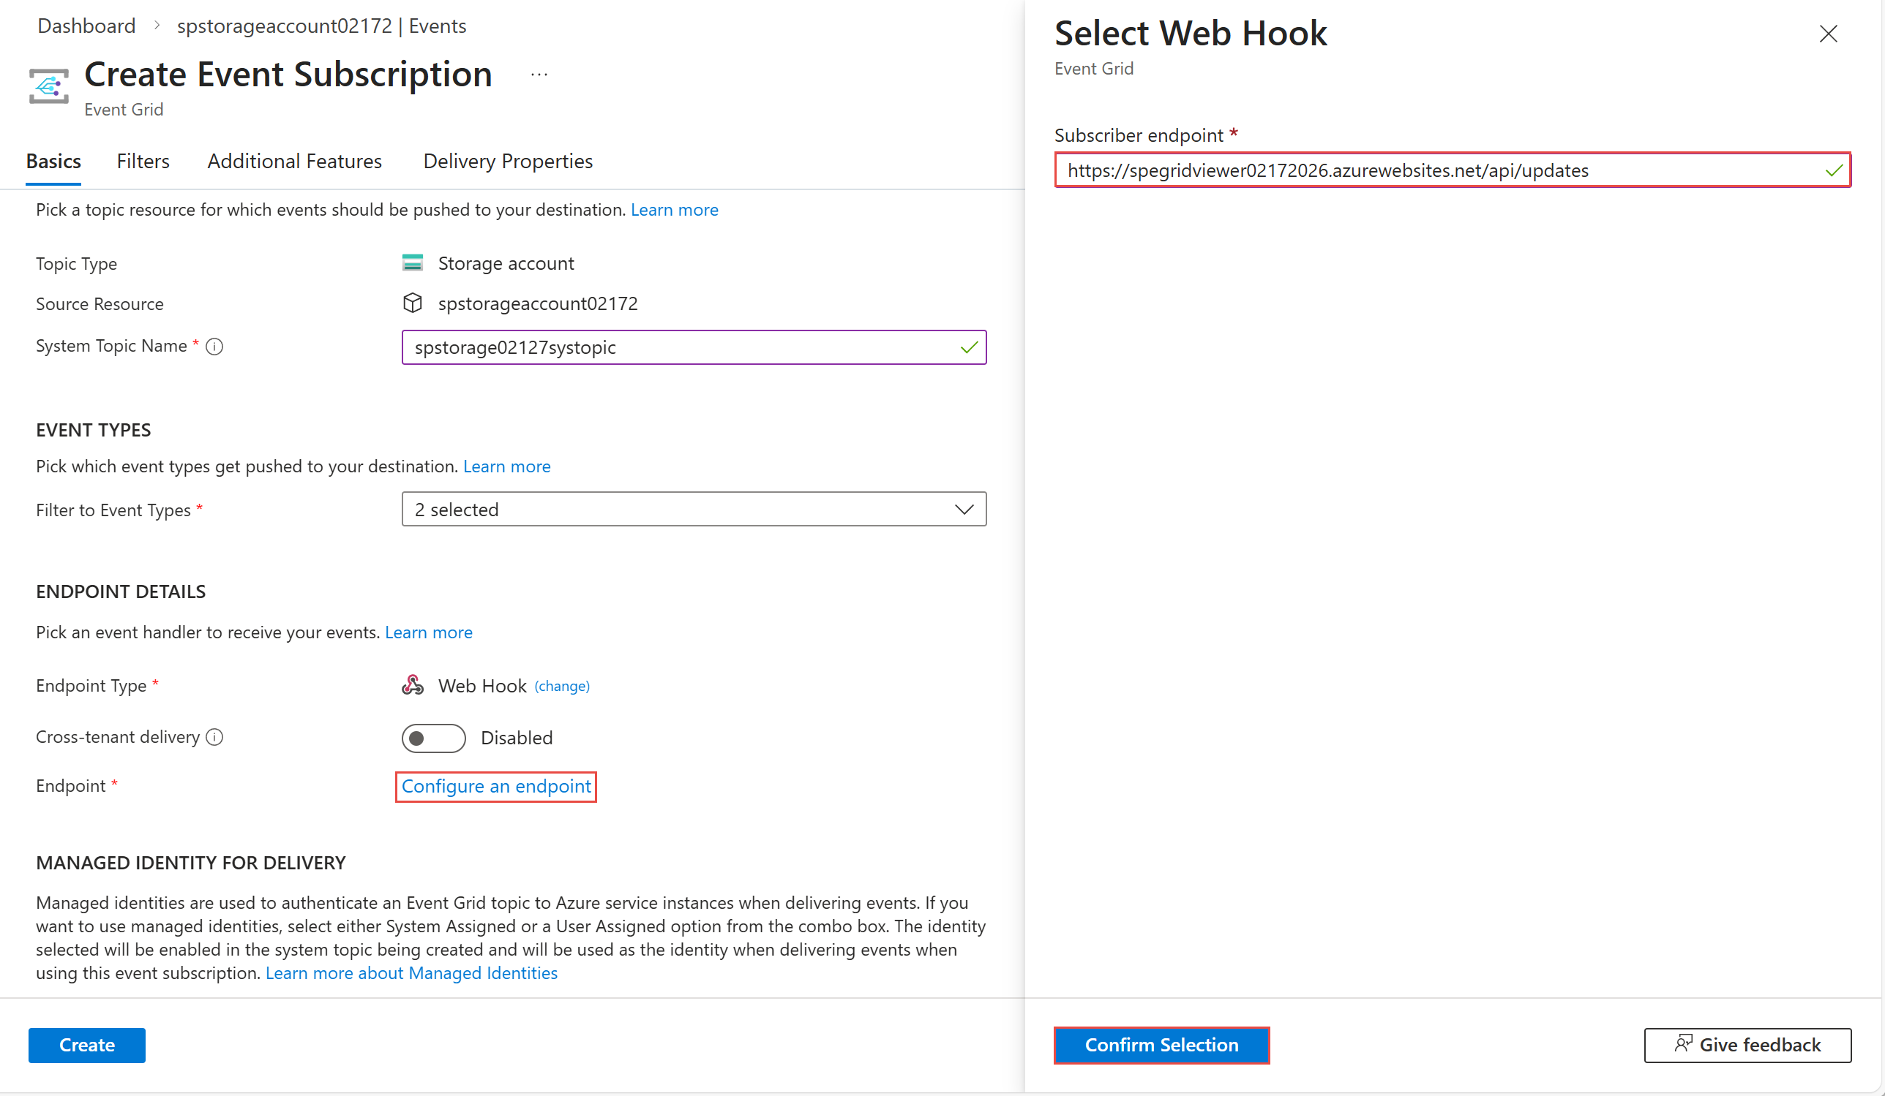Click Confirm Selection button
This screenshot has width=1885, height=1096.
[x=1162, y=1045]
